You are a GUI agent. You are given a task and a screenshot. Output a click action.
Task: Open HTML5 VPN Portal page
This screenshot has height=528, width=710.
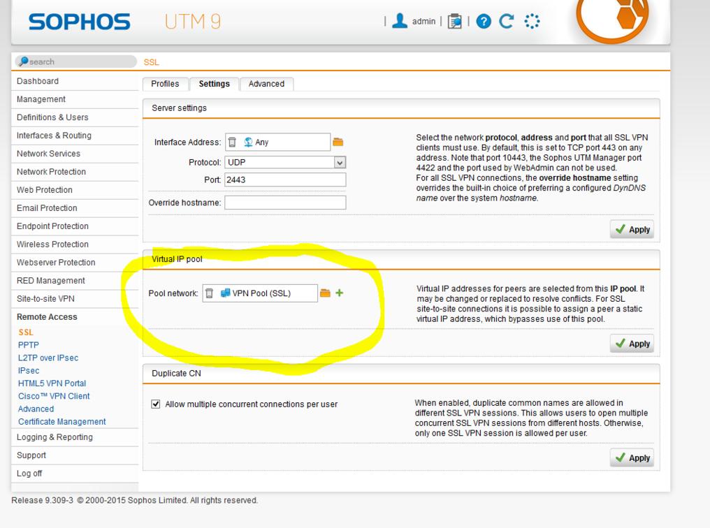click(x=52, y=383)
